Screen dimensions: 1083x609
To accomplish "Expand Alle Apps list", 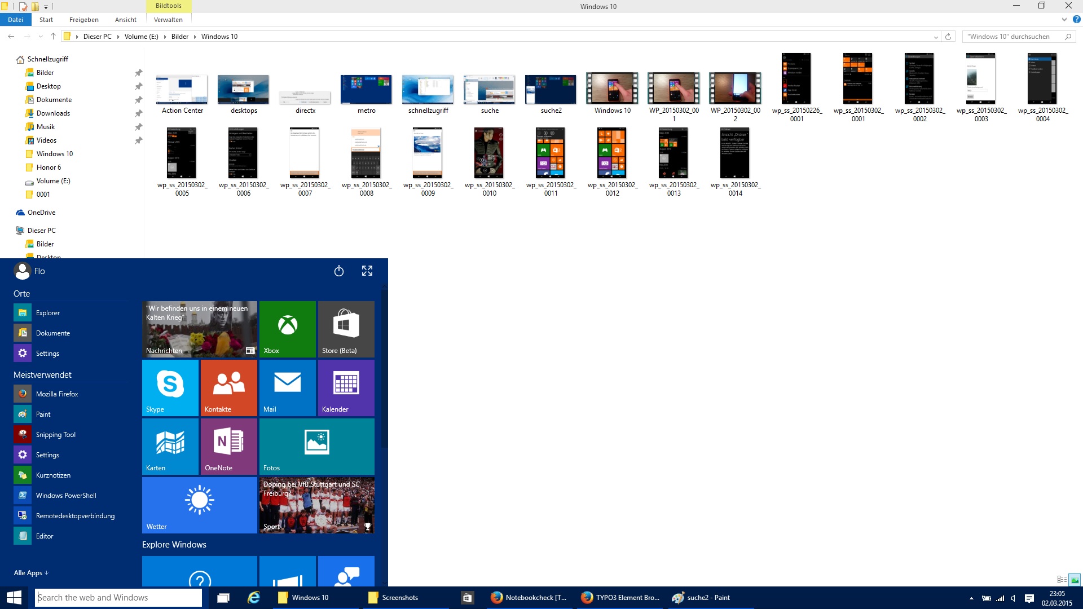I will pyautogui.click(x=31, y=573).
